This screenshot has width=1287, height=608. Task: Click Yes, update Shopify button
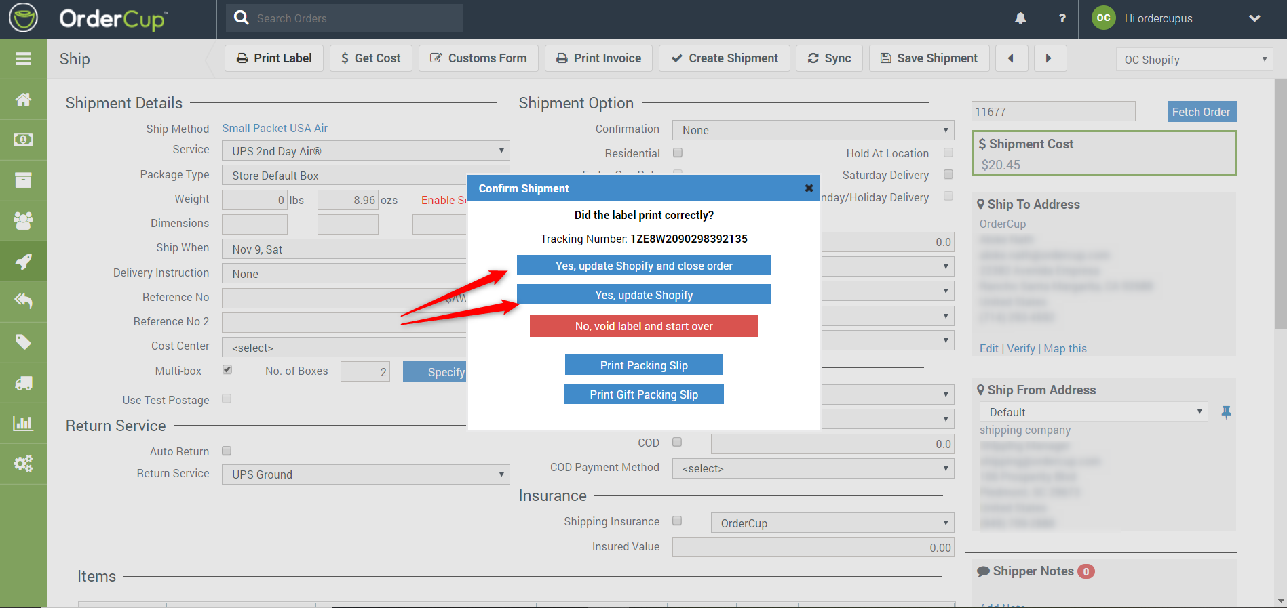point(644,295)
